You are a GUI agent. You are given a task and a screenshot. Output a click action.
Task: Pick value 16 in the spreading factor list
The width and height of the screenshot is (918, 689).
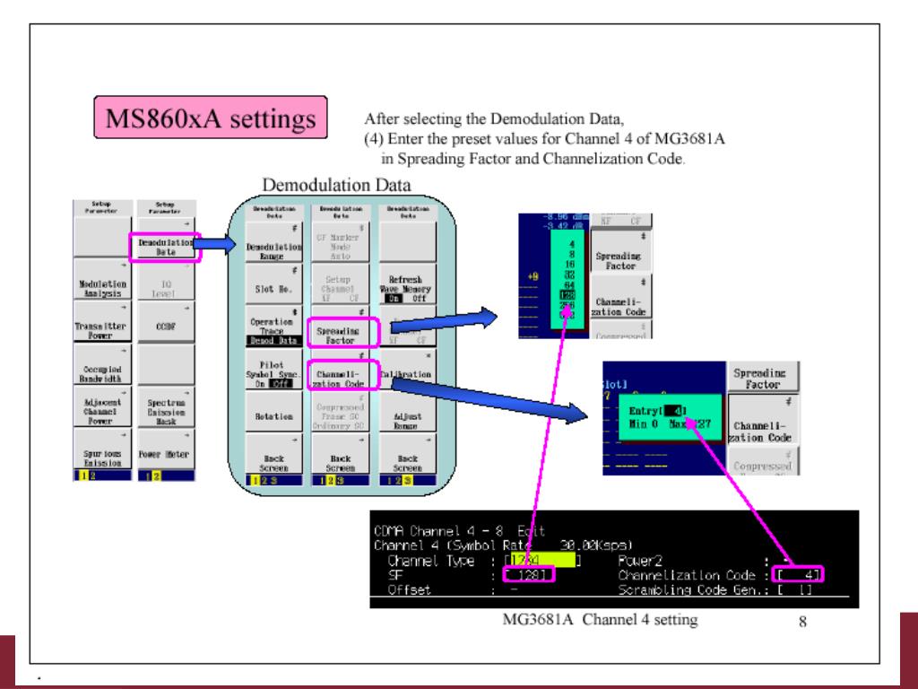tap(569, 265)
